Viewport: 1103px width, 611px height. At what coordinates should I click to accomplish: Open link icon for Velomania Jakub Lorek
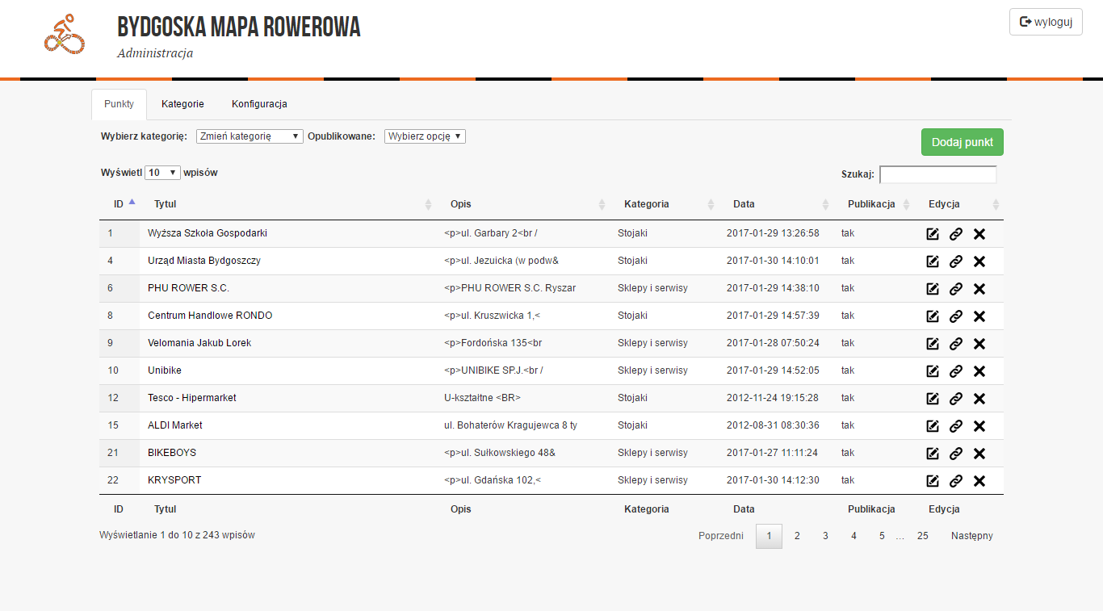[956, 344]
